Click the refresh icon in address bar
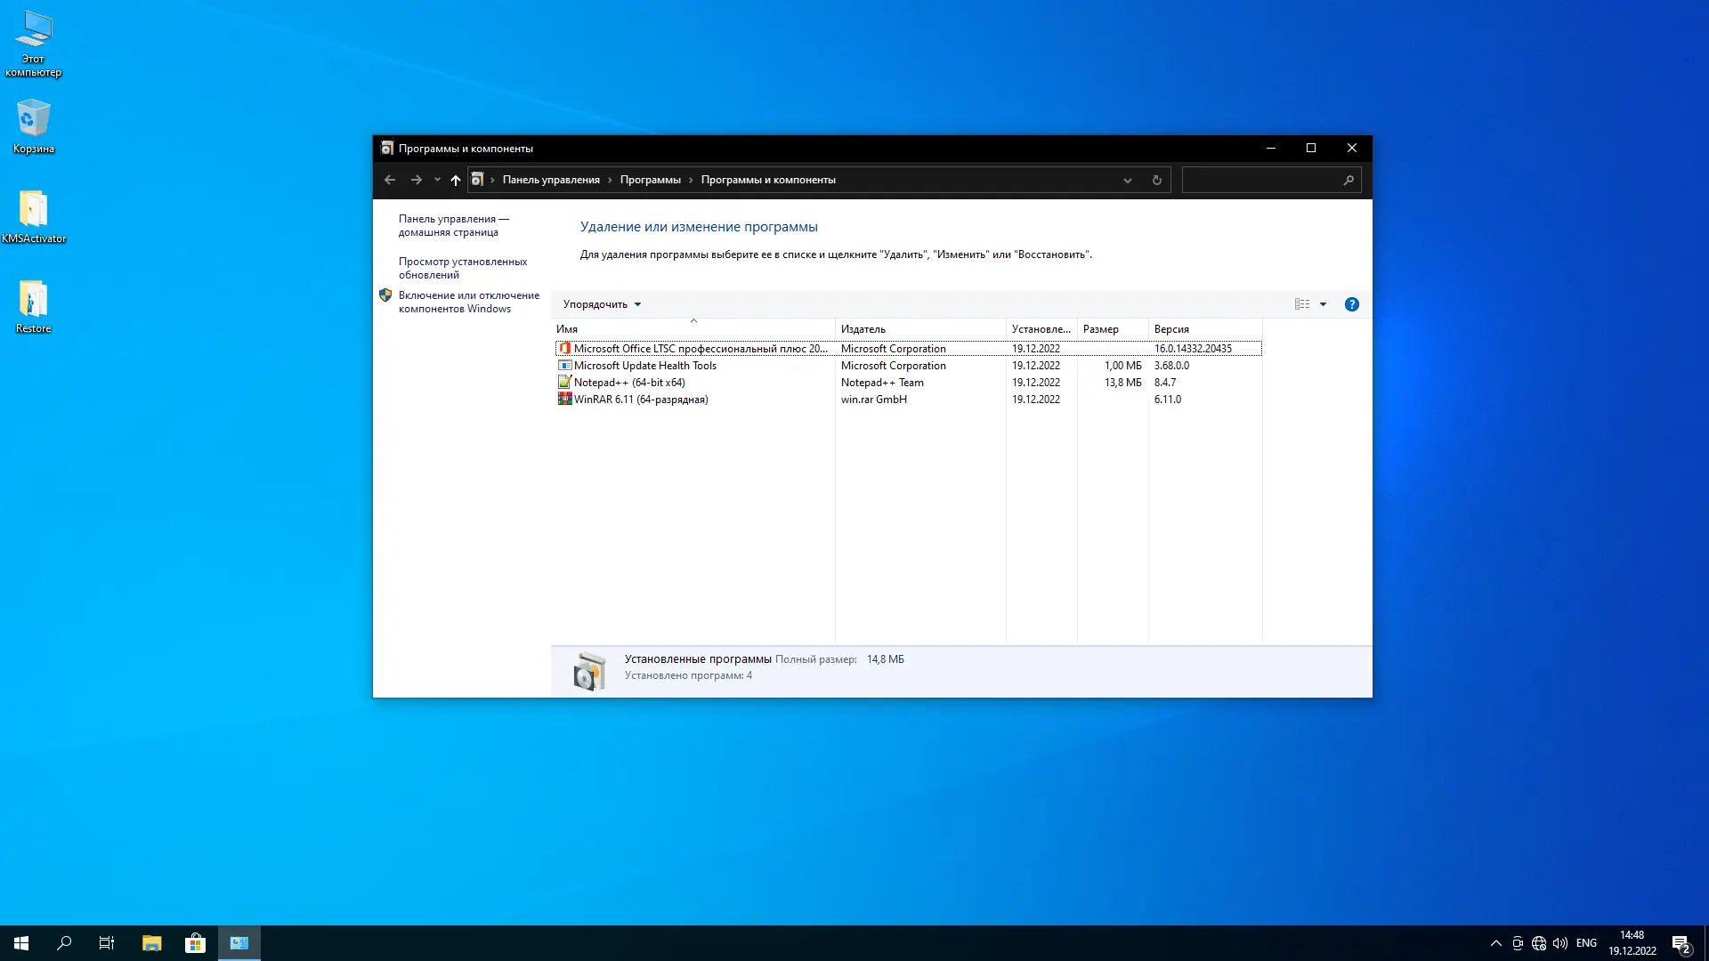Image resolution: width=1709 pixels, height=961 pixels. (1156, 180)
